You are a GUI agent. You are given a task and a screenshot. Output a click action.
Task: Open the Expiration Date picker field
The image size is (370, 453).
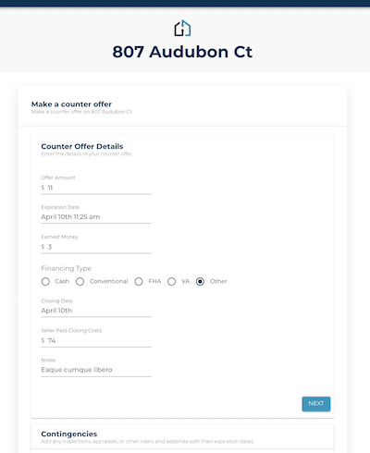(96, 217)
